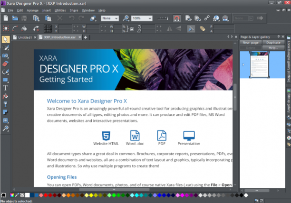Toggle the red magnet snapping button
Viewport: 291px width, 203px height.
[177, 18]
